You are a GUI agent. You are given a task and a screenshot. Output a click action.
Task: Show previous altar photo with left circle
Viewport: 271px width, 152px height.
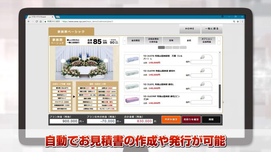pyautogui.click(x=63, y=61)
